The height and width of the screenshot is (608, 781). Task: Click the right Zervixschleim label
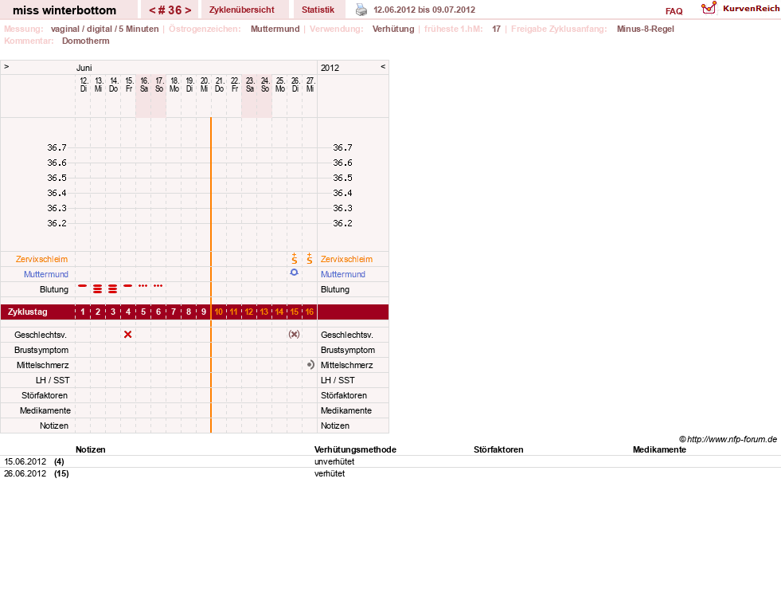[x=346, y=259]
